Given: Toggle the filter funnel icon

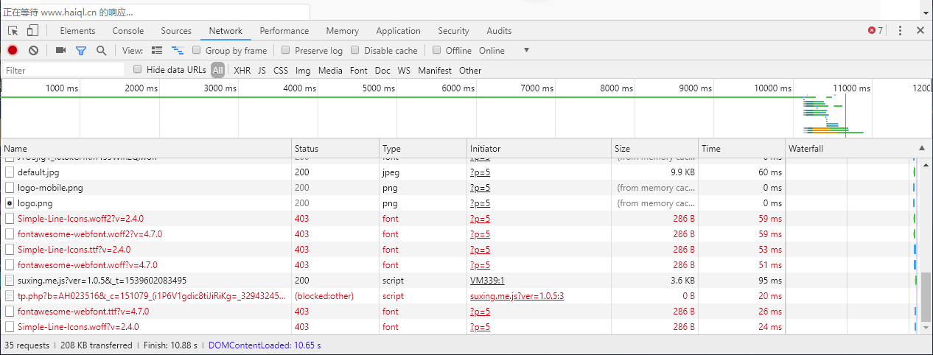Looking at the screenshot, I should [81, 51].
